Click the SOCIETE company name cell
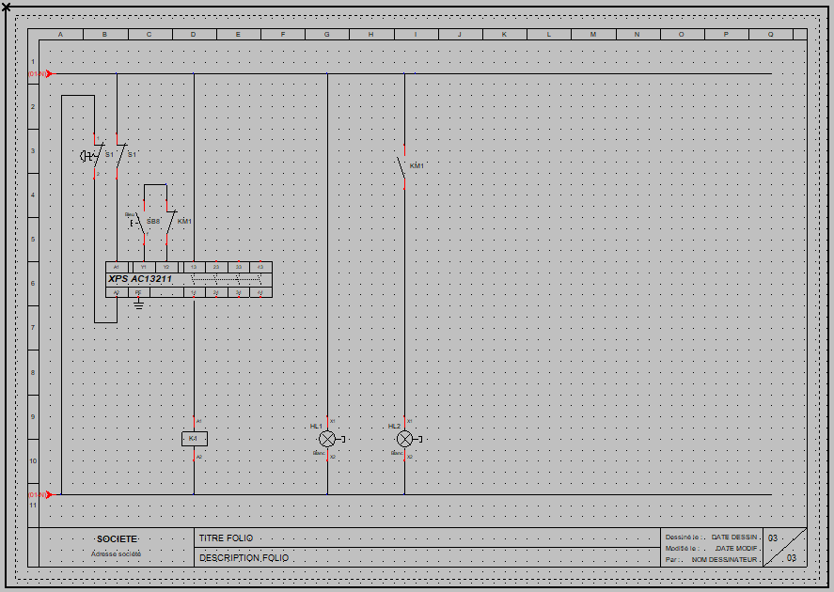Image resolution: width=834 pixels, height=592 pixels. pyautogui.click(x=117, y=538)
